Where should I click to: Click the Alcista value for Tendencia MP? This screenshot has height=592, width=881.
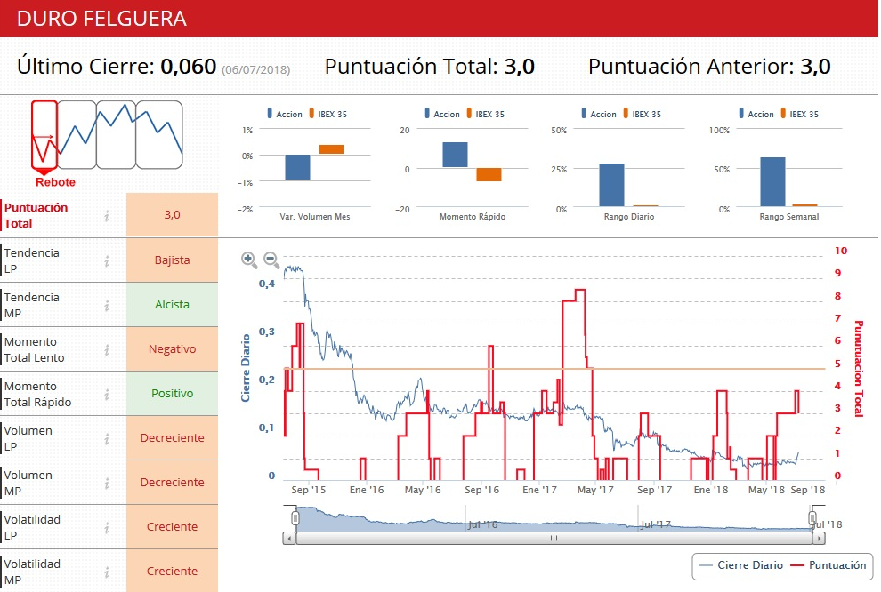(x=172, y=305)
